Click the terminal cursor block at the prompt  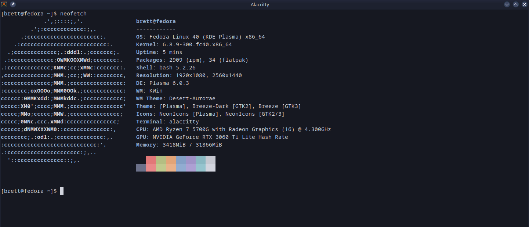(62, 191)
